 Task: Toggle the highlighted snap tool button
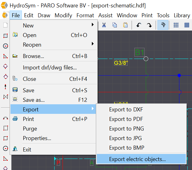[x=163, y=25]
